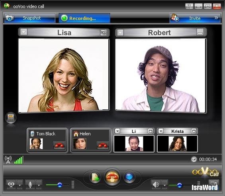Stop the Recording button

pyautogui.click(x=84, y=18)
